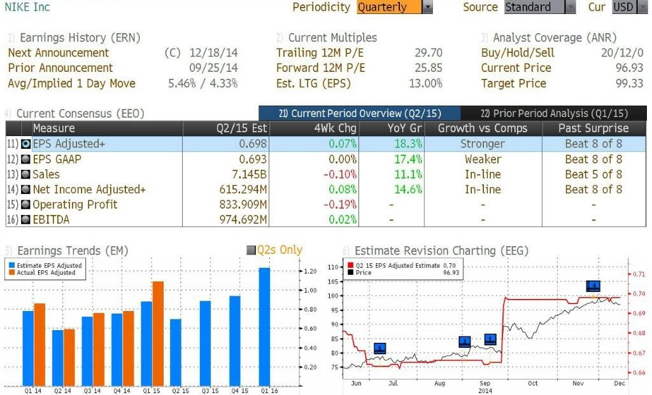This screenshot has width=652, height=395.
Task: Click the Growth vs Comps column header
Action: pyautogui.click(x=483, y=128)
